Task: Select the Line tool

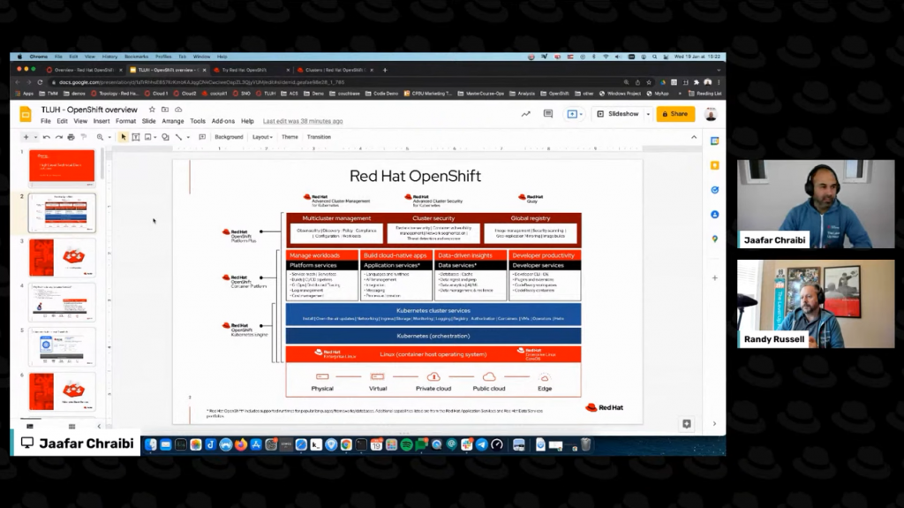Action: (178, 137)
